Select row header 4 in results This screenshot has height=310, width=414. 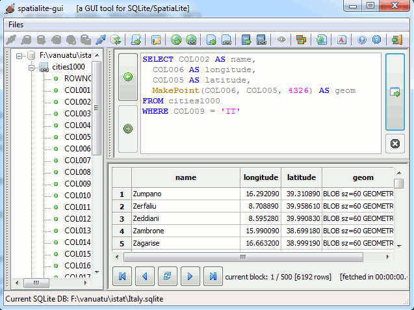tap(122, 231)
